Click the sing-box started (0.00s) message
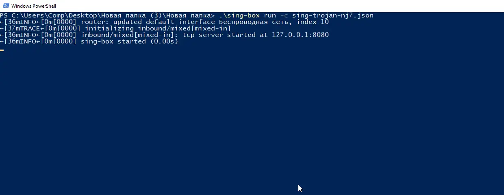 coord(129,41)
